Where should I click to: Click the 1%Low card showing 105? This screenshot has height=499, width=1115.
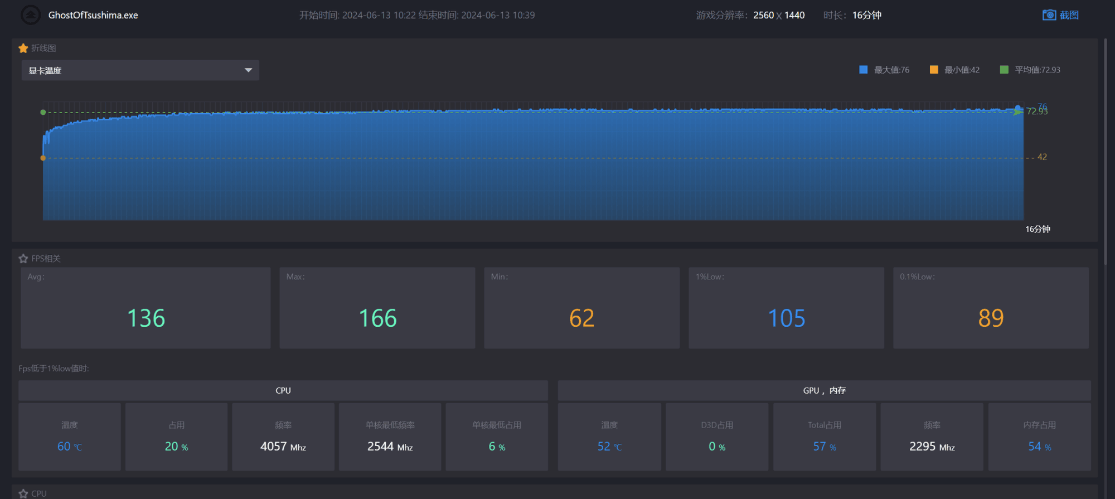click(786, 308)
